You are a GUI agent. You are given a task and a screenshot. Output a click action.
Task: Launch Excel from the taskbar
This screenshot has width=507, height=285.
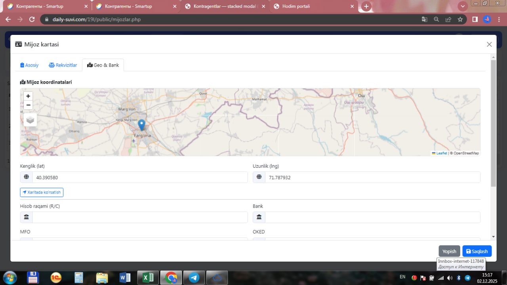pos(148,277)
